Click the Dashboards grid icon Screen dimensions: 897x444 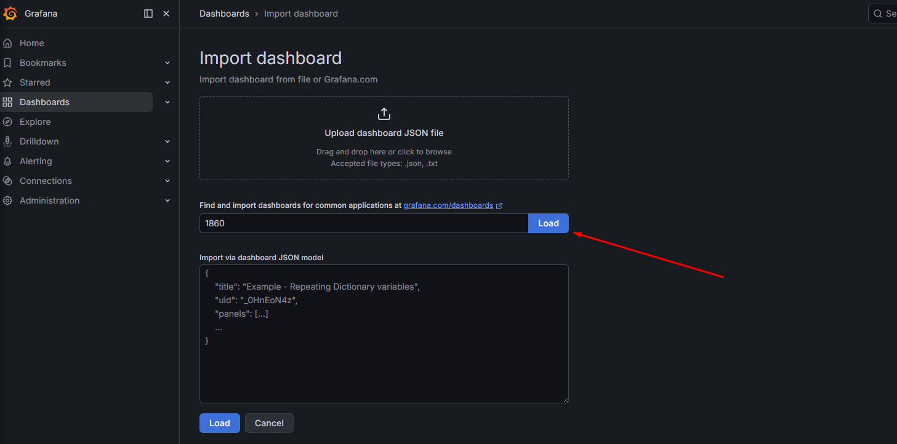click(7, 102)
